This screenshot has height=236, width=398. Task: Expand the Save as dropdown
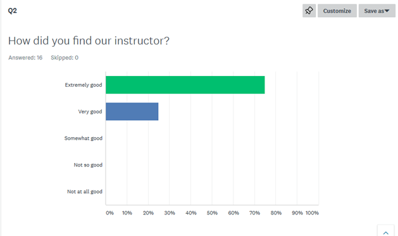[377, 11]
